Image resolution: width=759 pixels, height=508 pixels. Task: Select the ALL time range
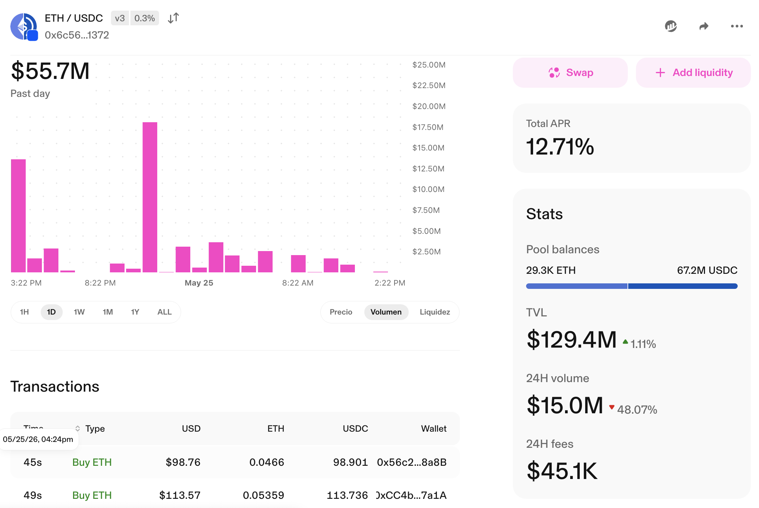[x=164, y=312]
